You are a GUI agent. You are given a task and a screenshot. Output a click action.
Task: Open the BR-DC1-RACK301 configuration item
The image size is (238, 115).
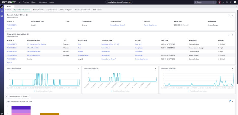point(33,55)
